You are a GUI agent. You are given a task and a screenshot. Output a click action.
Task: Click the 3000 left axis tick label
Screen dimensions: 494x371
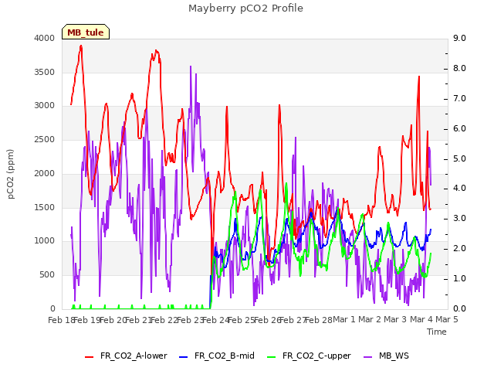pyautogui.click(x=45, y=106)
